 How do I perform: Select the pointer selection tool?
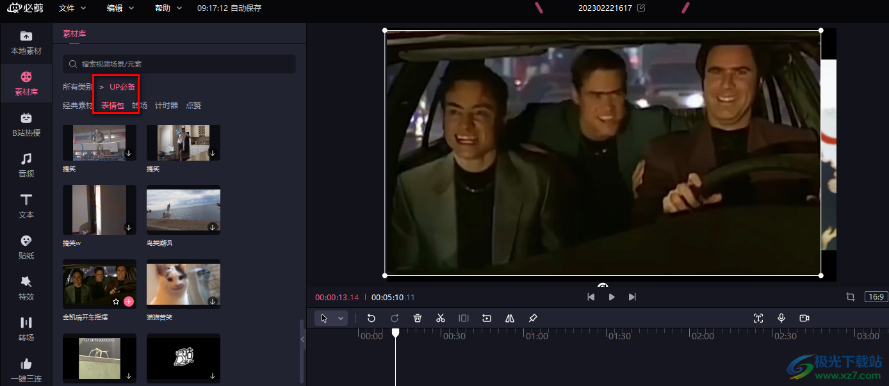click(x=324, y=318)
